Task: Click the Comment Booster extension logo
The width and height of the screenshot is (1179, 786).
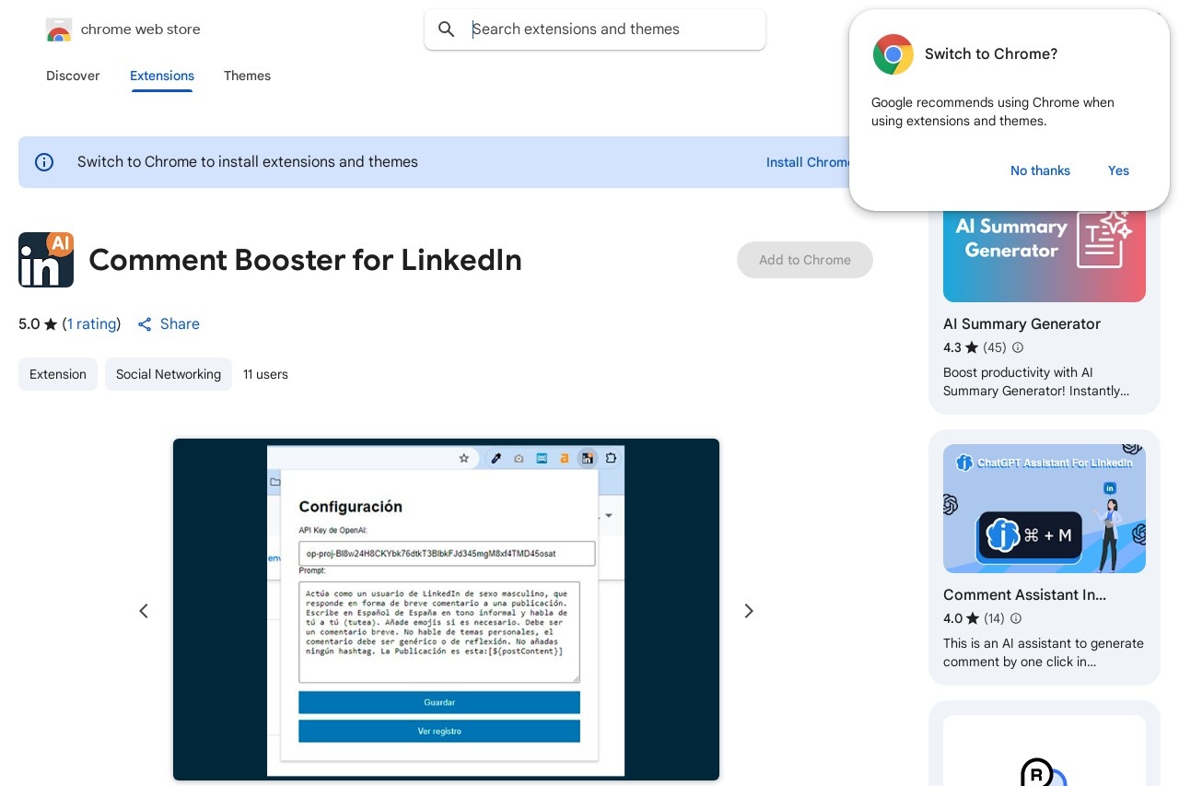Action: 46,260
